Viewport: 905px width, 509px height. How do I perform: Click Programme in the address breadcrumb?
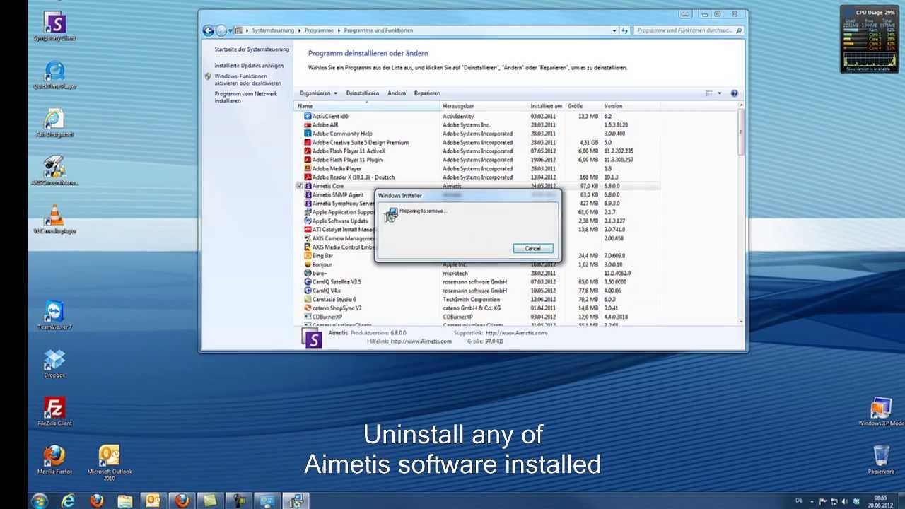click(x=319, y=30)
